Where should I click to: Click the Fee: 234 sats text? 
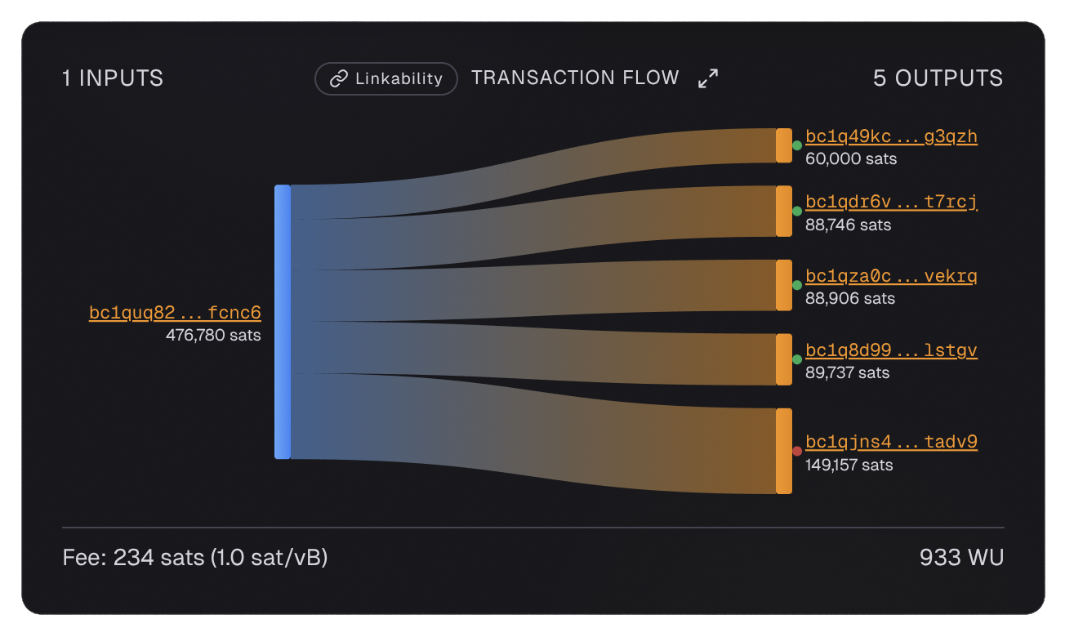pyautogui.click(x=194, y=558)
